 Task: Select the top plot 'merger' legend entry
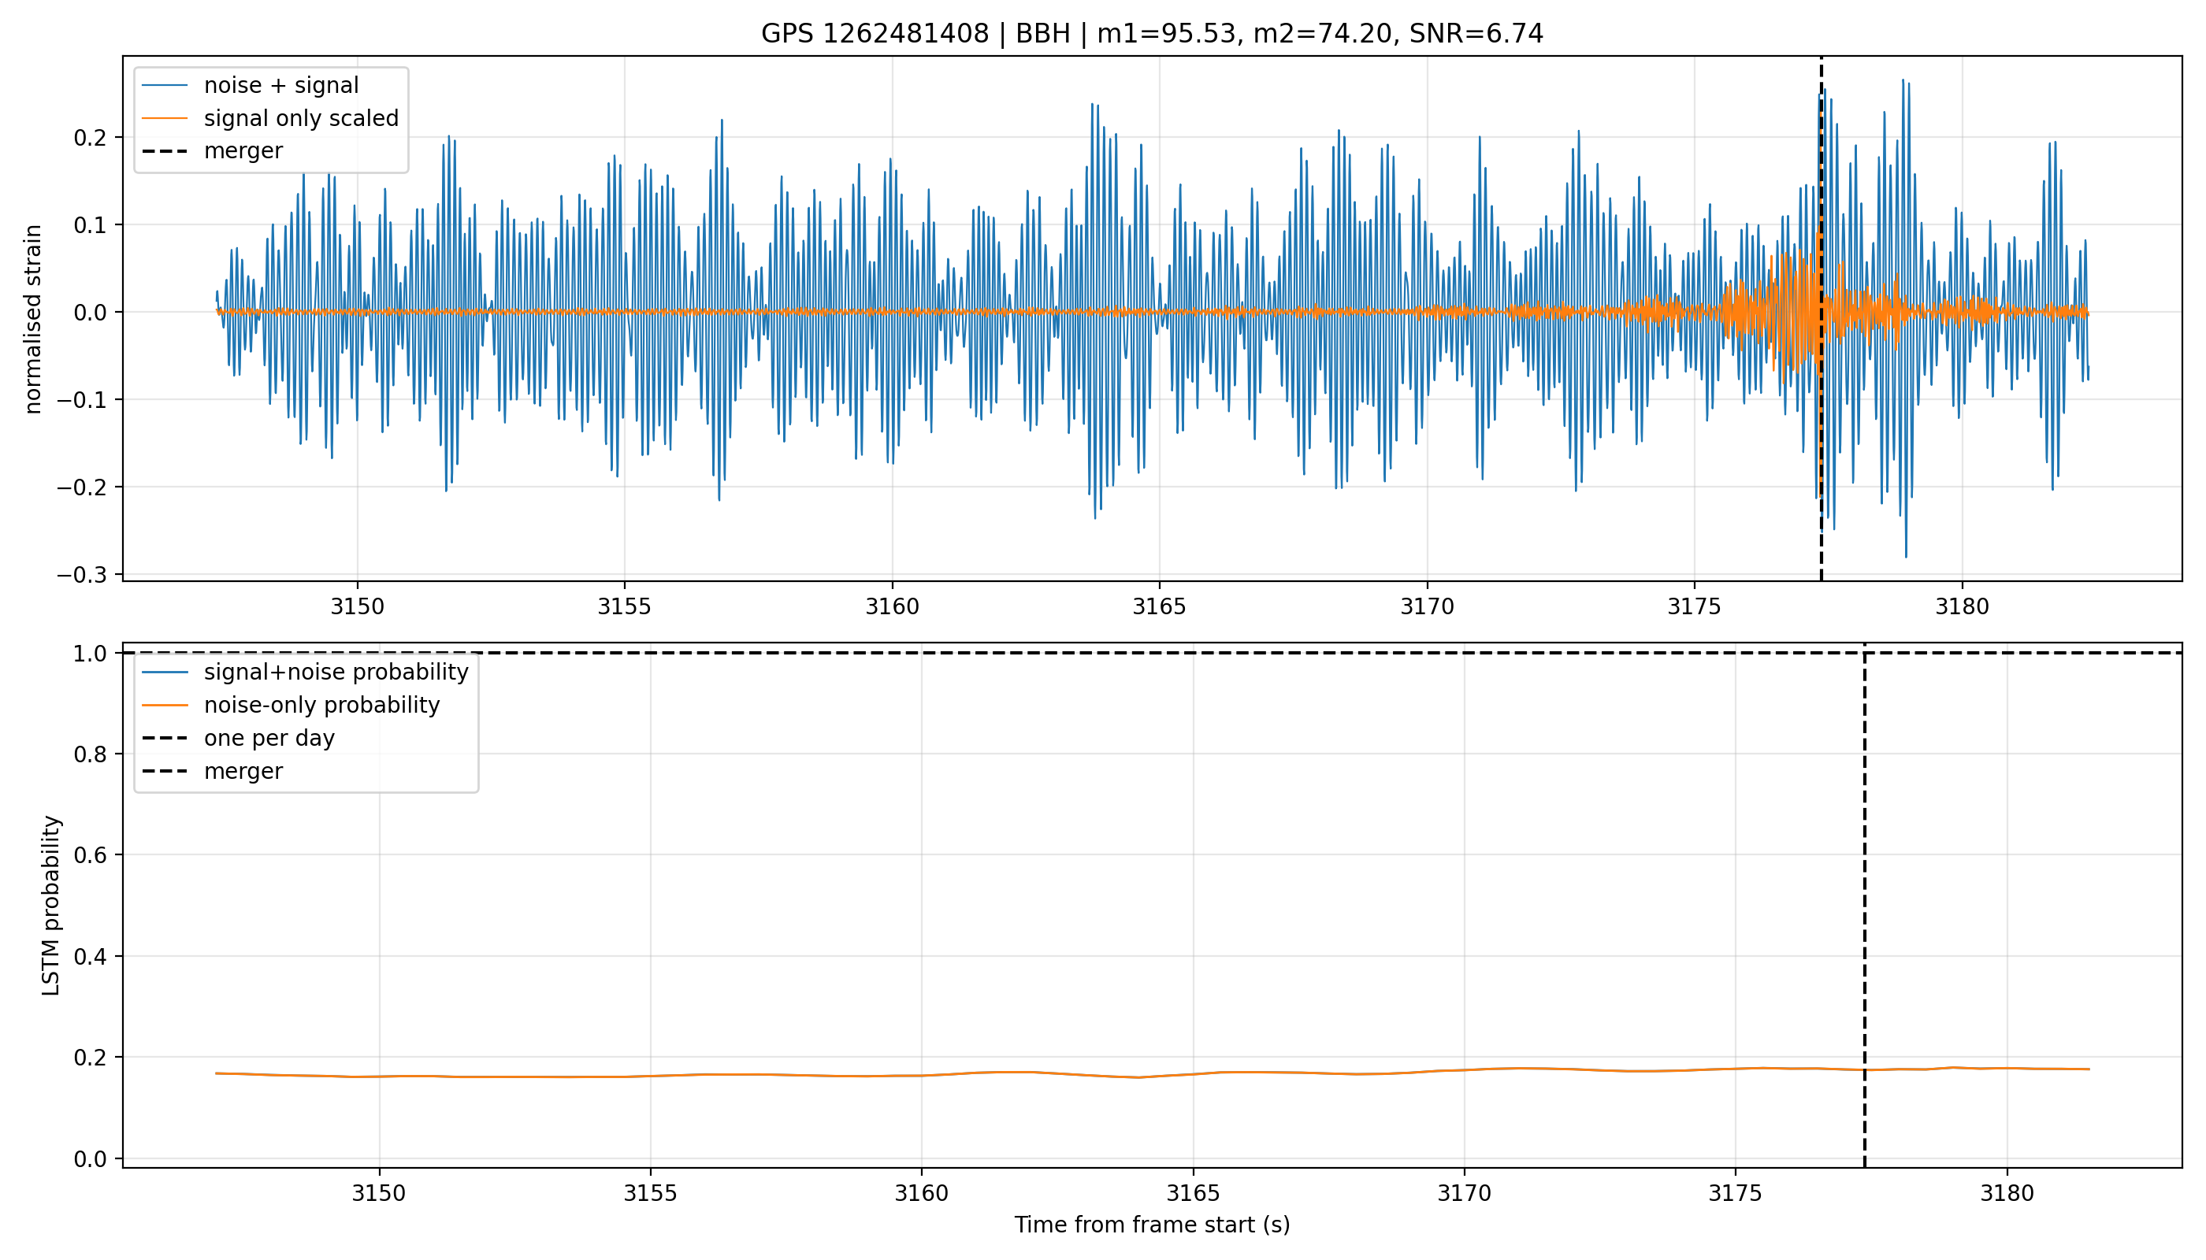coord(212,151)
